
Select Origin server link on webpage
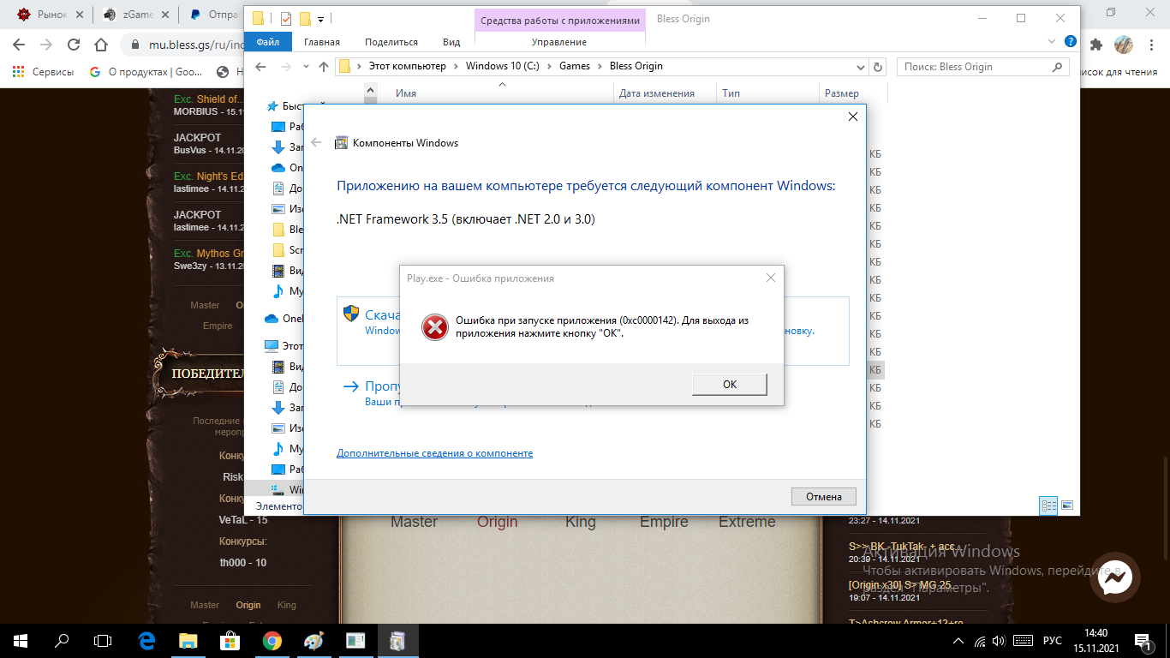pos(498,522)
